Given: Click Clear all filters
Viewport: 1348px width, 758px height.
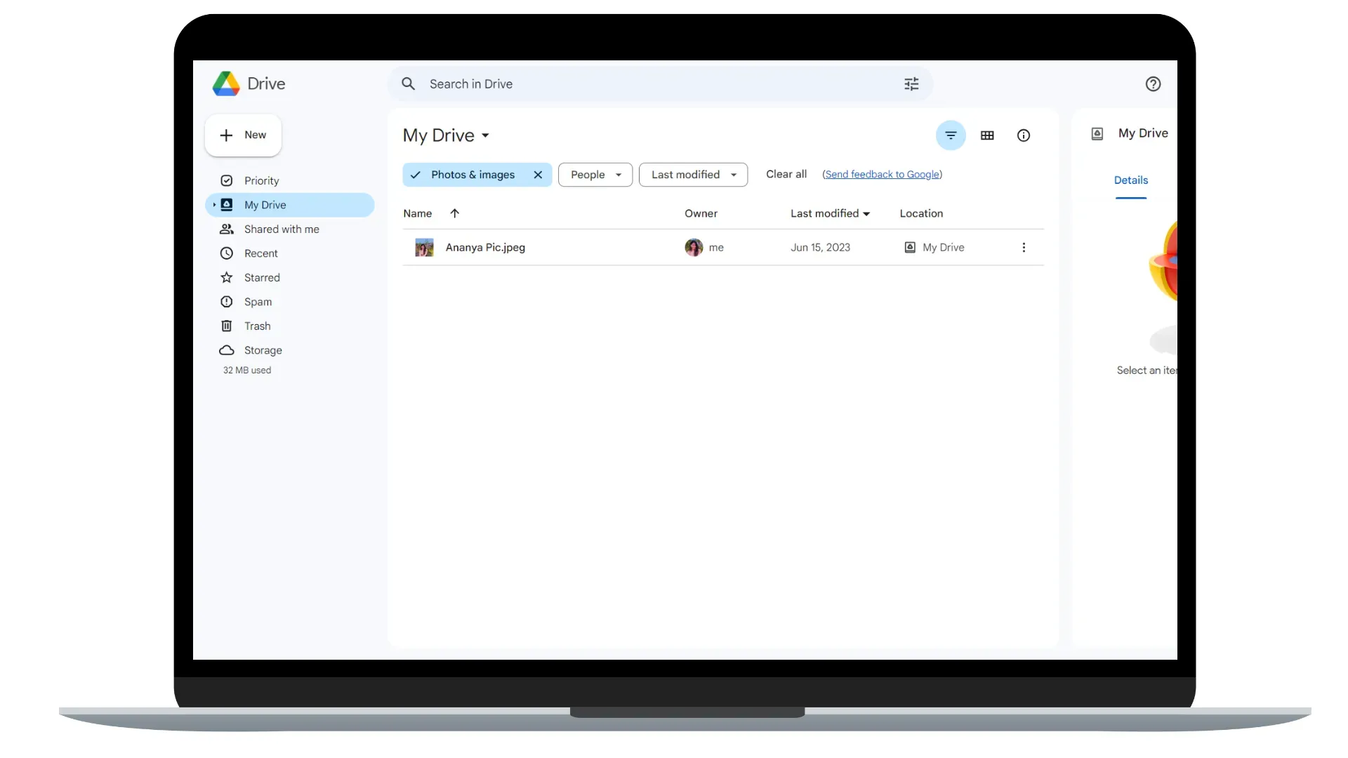Looking at the screenshot, I should (786, 174).
